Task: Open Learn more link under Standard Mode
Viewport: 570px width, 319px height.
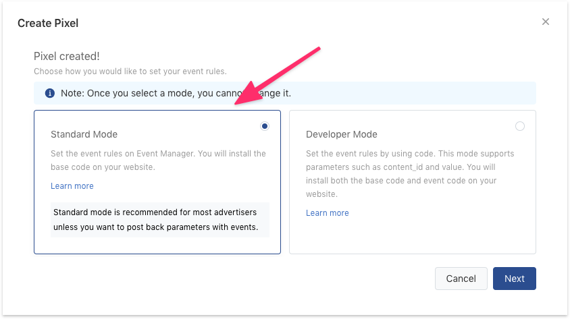Action: pos(72,186)
